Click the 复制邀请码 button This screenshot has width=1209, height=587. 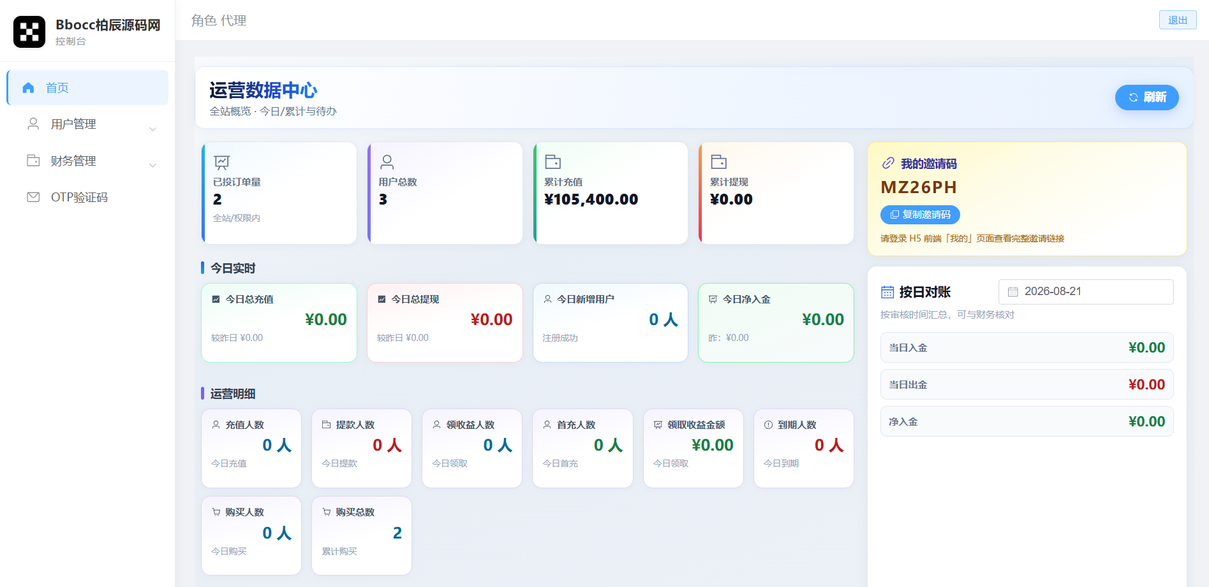(920, 215)
